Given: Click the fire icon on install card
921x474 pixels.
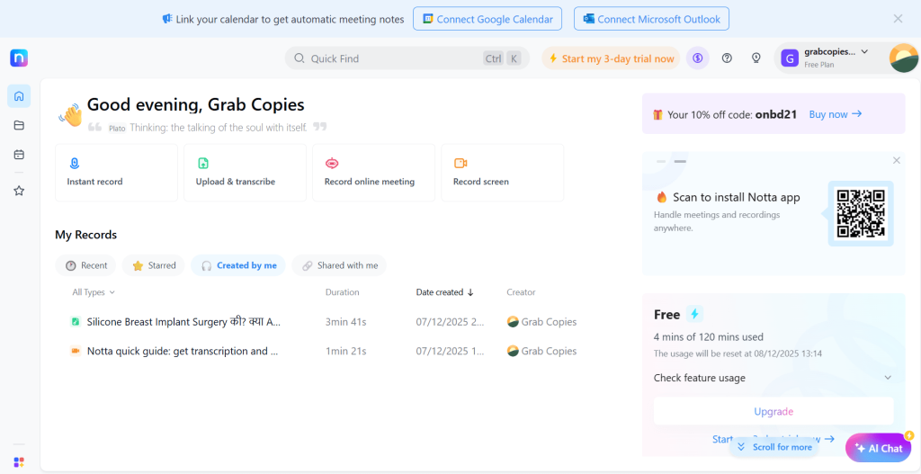Looking at the screenshot, I should 662,197.
